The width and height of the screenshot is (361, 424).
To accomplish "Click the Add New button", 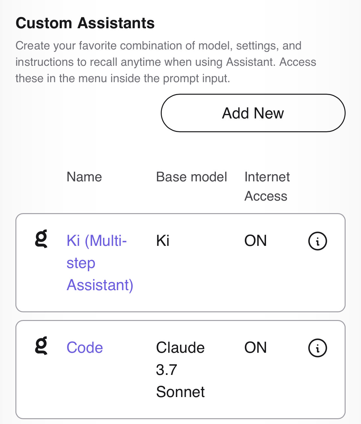I will (253, 113).
